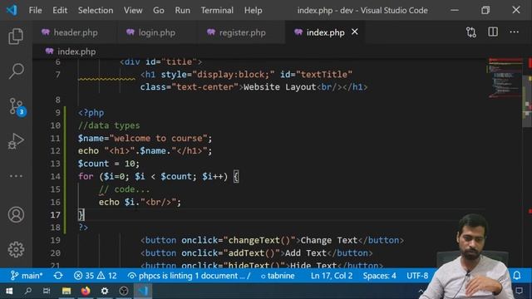This screenshot has width=532, height=299.
Task: Open the Search view in activity bar
Action: (16, 71)
